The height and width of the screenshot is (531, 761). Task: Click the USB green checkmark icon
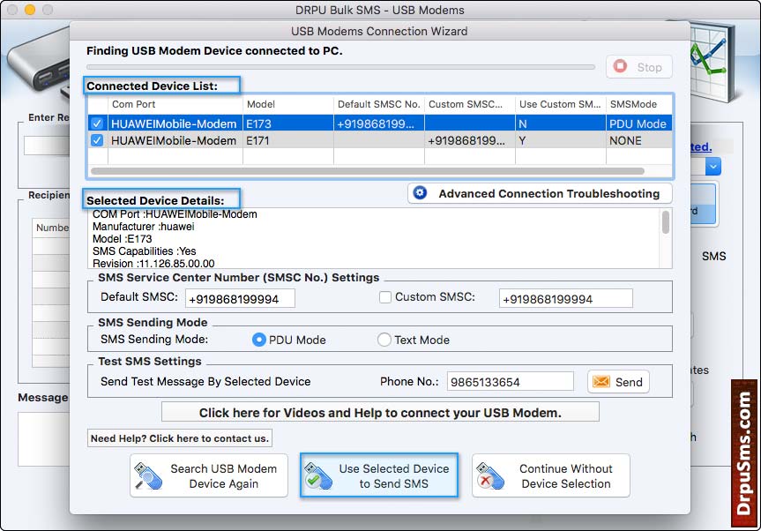point(318,476)
